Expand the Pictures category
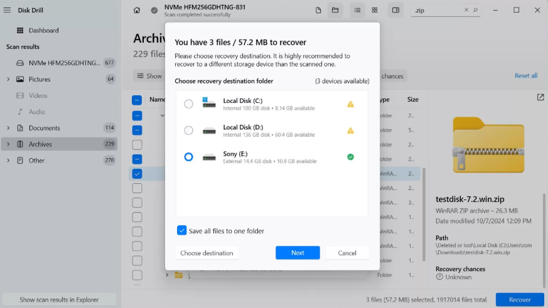The height and width of the screenshot is (308, 548). [x=8, y=79]
